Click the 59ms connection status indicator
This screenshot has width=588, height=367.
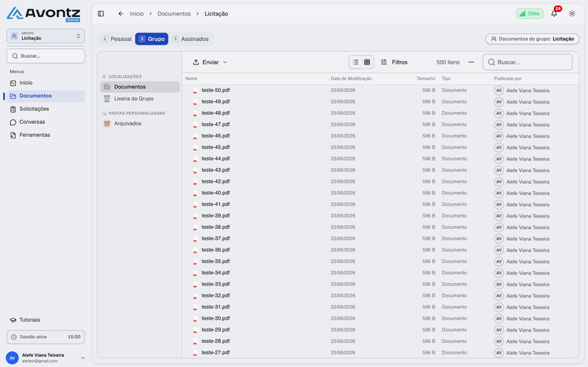(x=530, y=14)
